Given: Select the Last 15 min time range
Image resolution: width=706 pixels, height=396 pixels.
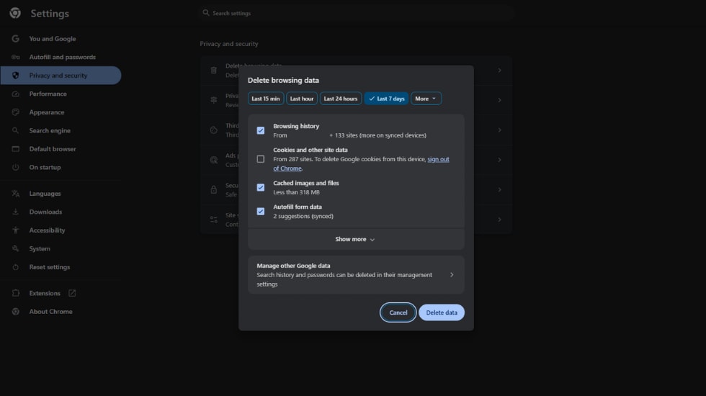Looking at the screenshot, I should [266, 99].
